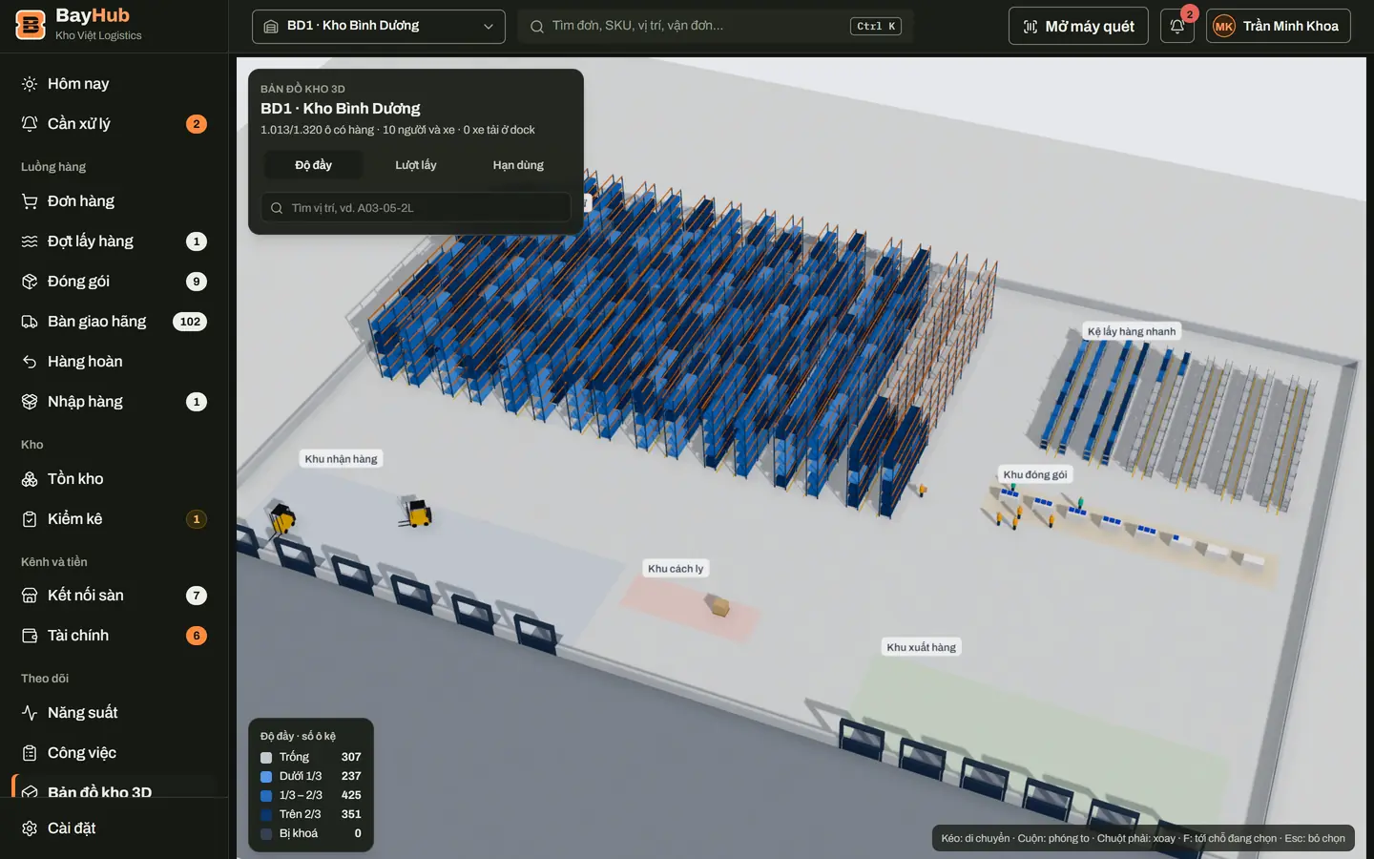
Task: Open the notifications bell in header
Action: (x=1177, y=27)
